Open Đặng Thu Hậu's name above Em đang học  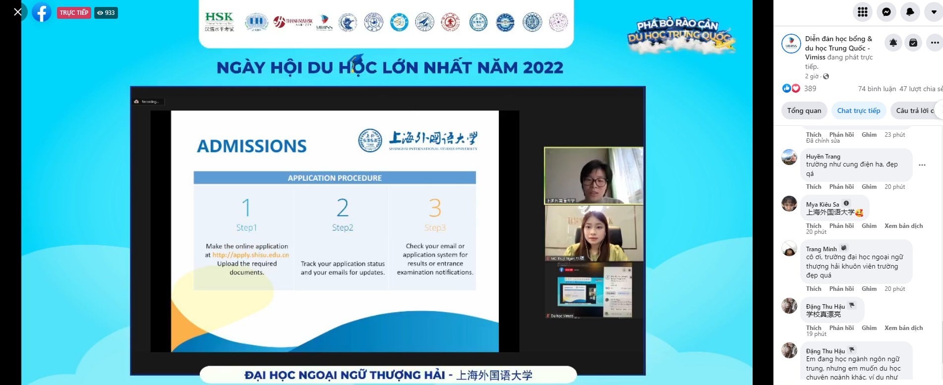[x=825, y=351]
